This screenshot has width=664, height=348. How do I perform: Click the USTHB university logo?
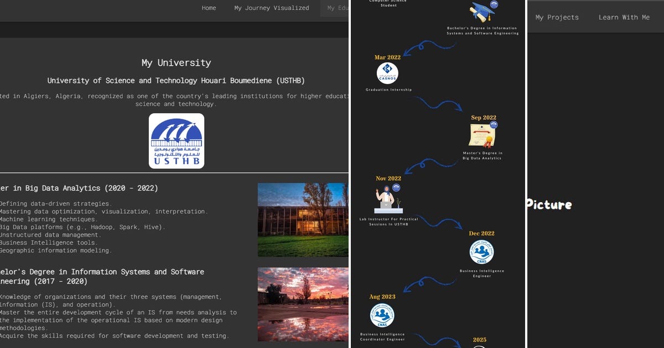tap(176, 140)
